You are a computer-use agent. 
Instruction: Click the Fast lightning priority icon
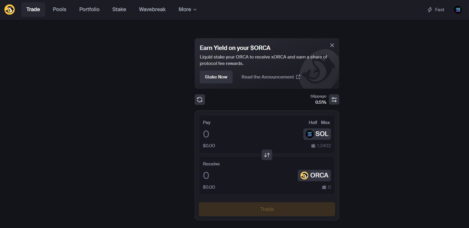tap(429, 9)
